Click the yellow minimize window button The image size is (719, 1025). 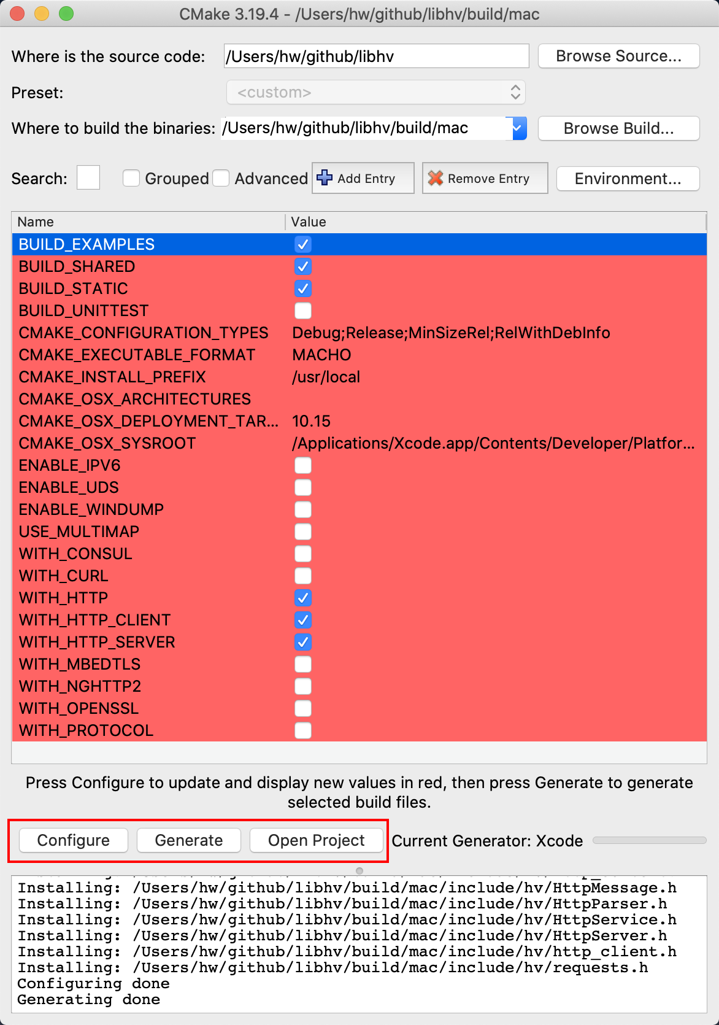tap(42, 14)
